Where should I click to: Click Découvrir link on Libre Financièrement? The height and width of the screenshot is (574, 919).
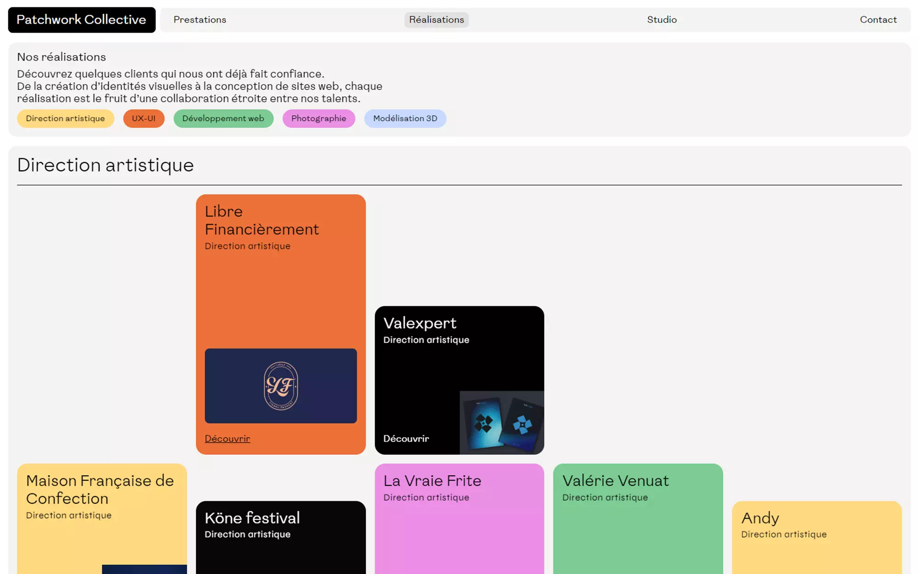click(227, 439)
